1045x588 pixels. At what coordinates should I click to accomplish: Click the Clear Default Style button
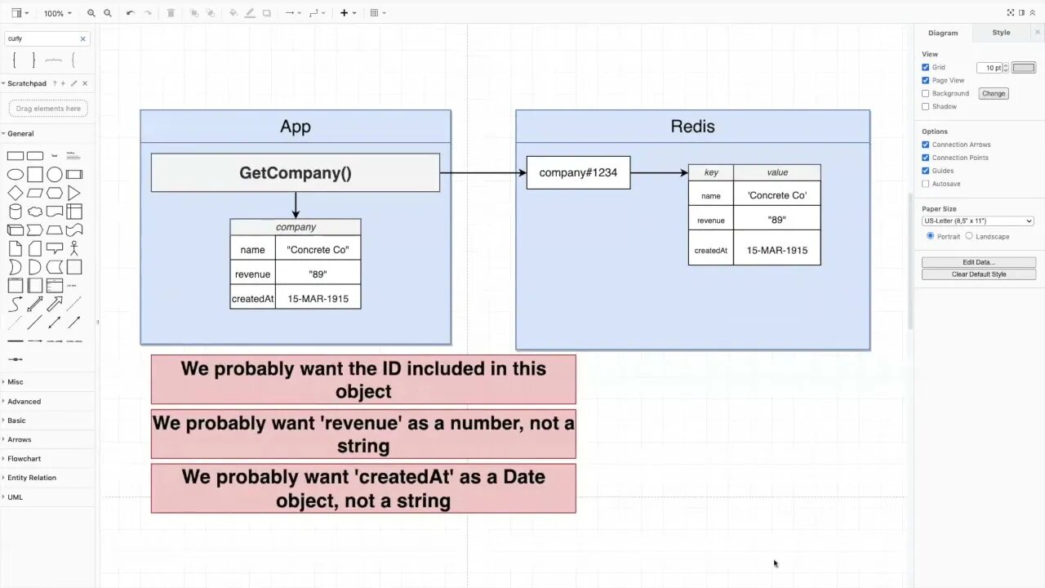(979, 274)
